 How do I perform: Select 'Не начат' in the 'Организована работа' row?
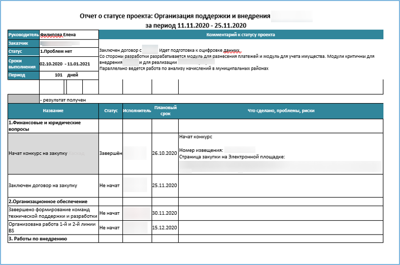coord(111,228)
